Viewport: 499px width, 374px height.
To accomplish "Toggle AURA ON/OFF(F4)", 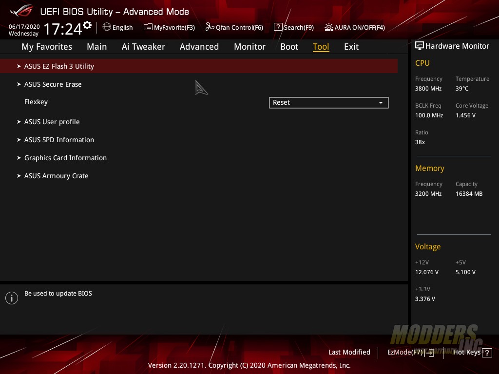I will pos(360,28).
